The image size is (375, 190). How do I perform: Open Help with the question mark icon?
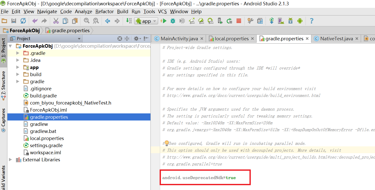(x=311, y=21)
